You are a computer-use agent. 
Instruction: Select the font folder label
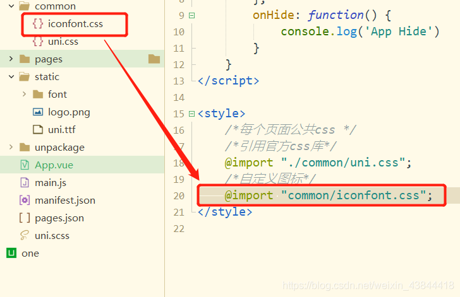[x=57, y=95]
